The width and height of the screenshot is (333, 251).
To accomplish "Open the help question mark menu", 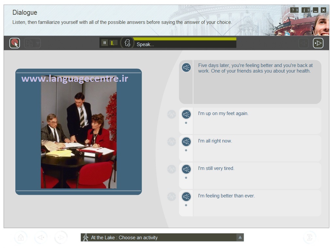I will coord(294,10).
